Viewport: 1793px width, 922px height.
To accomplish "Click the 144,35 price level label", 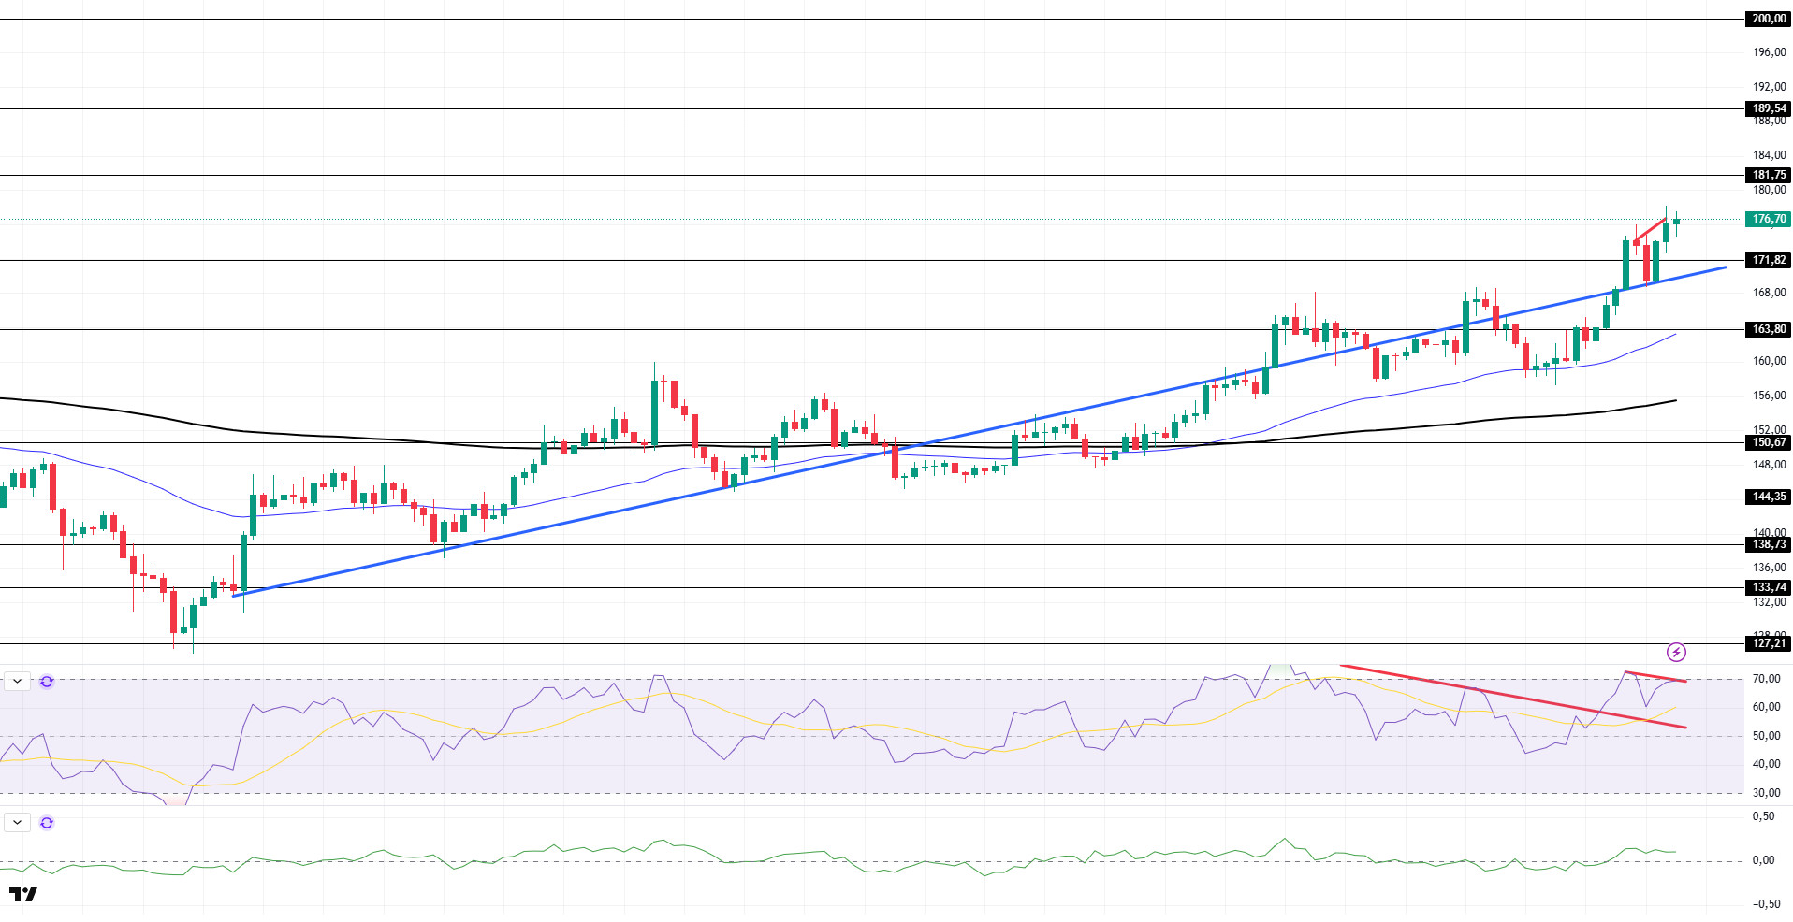I will [1769, 497].
